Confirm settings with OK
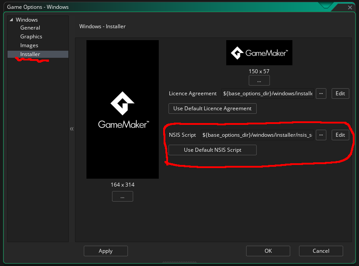 point(268,251)
